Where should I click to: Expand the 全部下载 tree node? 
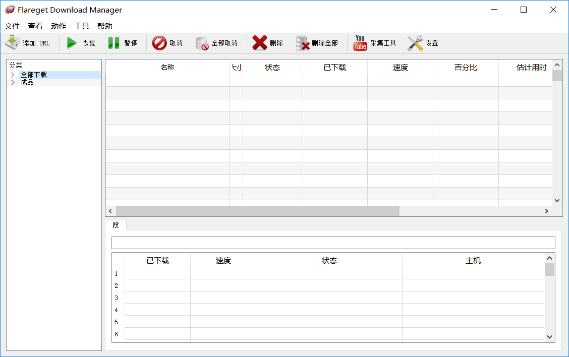point(13,75)
